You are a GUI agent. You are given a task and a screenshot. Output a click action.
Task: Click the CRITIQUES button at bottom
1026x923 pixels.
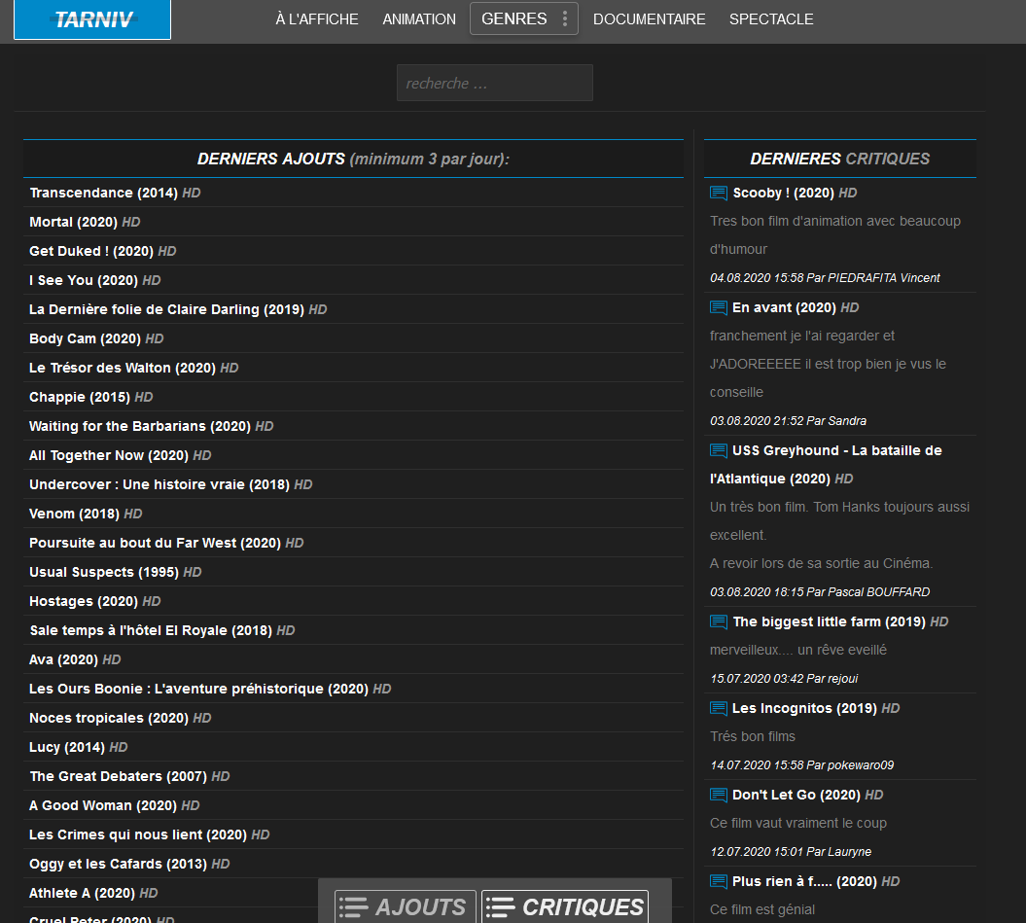tap(565, 906)
